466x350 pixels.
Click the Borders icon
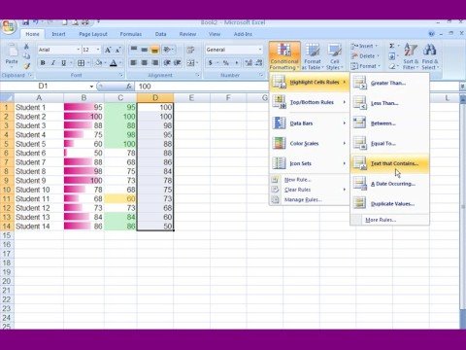tap(82, 63)
